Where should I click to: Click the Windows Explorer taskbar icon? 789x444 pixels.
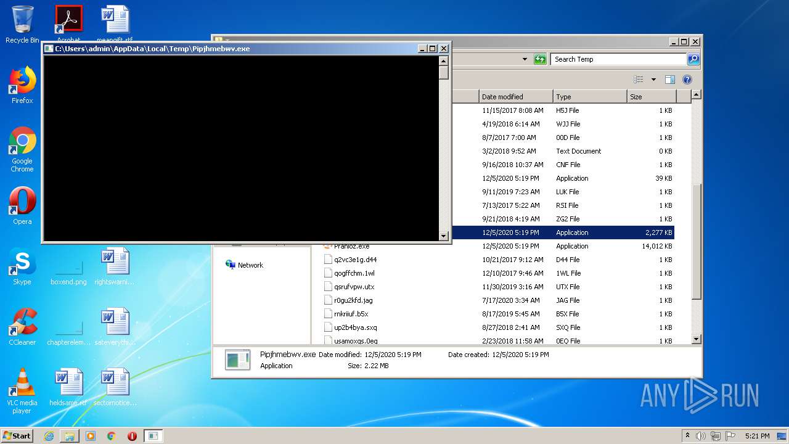coord(70,436)
